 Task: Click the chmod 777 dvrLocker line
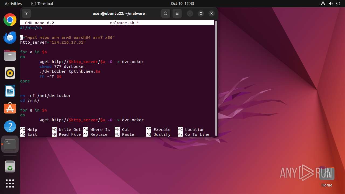63,67
